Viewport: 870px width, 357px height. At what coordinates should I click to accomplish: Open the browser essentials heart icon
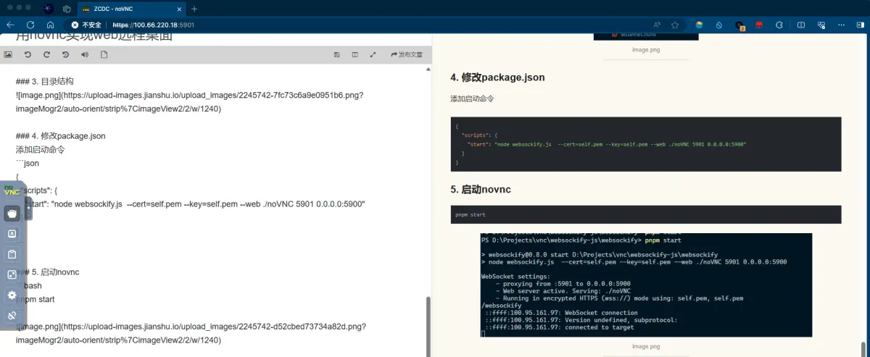(821, 25)
